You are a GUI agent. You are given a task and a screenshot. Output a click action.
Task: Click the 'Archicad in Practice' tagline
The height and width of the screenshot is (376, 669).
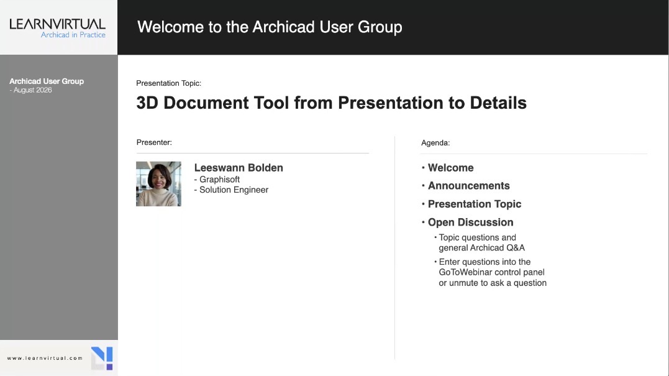pyautogui.click(x=73, y=35)
